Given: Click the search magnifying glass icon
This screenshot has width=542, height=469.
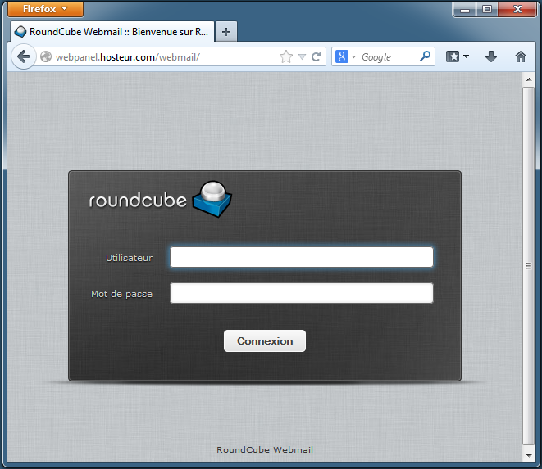Looking at the screenshot, I should (x=425, y=57).
